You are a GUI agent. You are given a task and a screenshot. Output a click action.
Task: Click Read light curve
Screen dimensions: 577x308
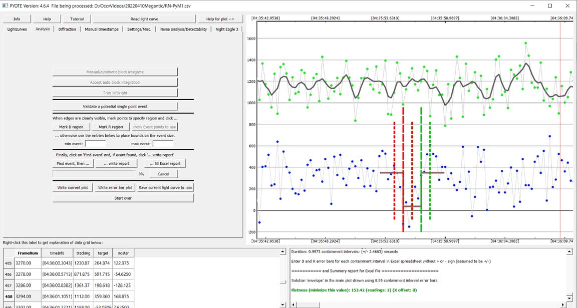click(x=144, y=19)
